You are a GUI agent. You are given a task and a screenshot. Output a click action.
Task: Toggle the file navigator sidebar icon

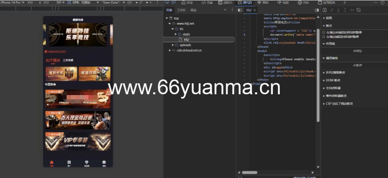(239, 10)
